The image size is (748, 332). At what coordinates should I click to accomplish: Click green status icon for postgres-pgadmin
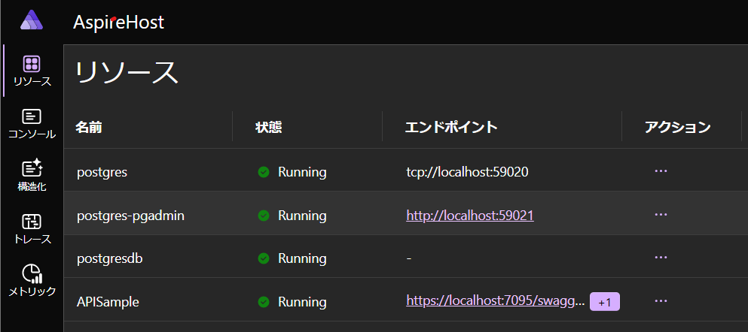pos(264,216)
